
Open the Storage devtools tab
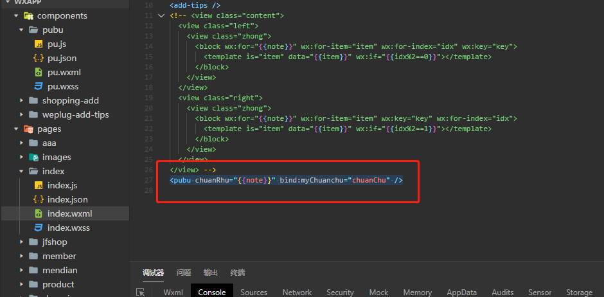(x=580, y=292)
